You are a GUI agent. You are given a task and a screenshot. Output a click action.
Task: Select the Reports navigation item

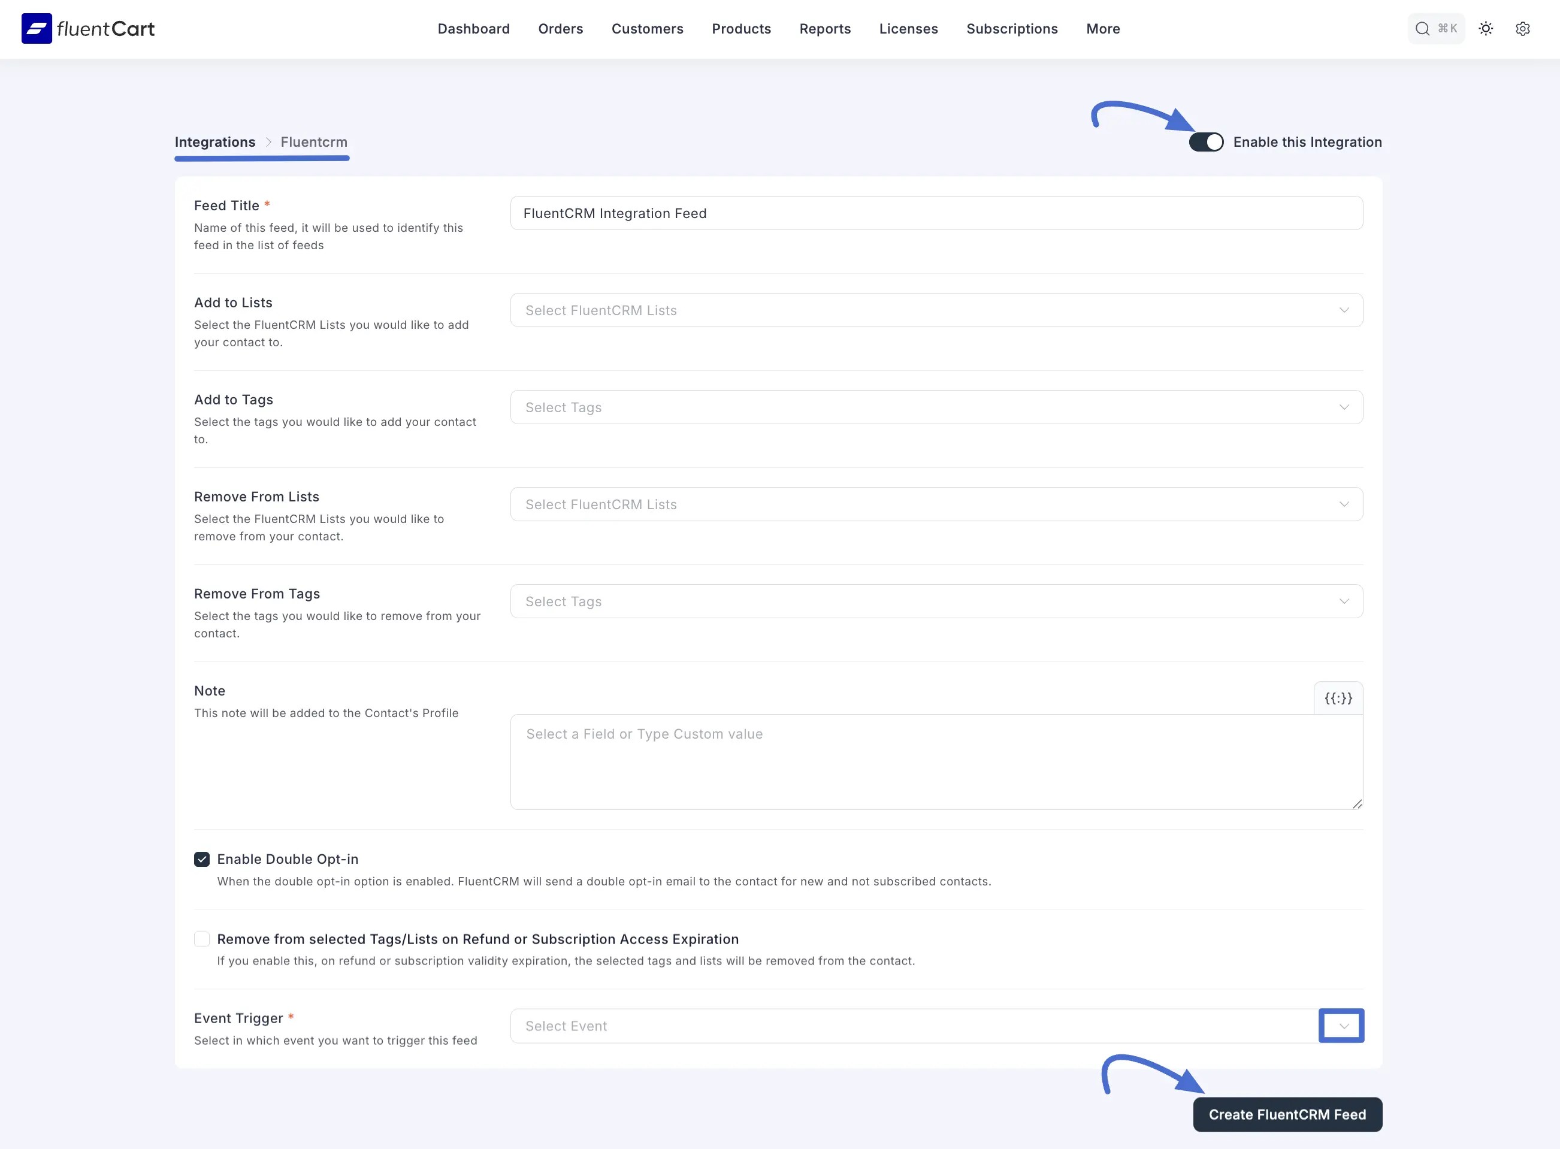[825, 29]
